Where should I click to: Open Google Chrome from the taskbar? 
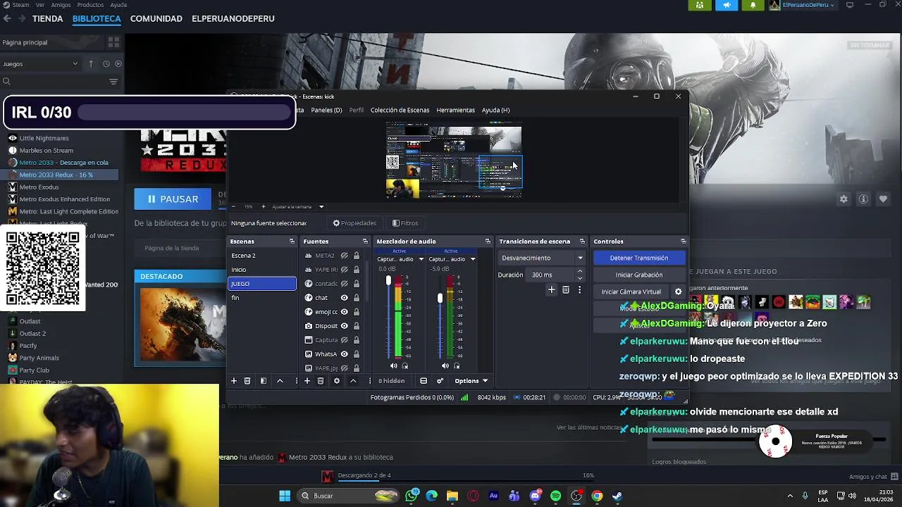(x=597, y=496)
